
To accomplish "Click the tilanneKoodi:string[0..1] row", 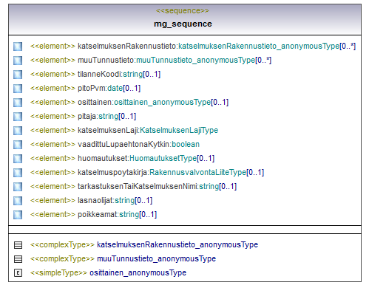I will point(95,75).
